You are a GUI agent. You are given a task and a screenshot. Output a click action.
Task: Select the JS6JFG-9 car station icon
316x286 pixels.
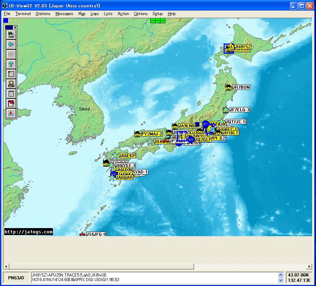[82, 234]
